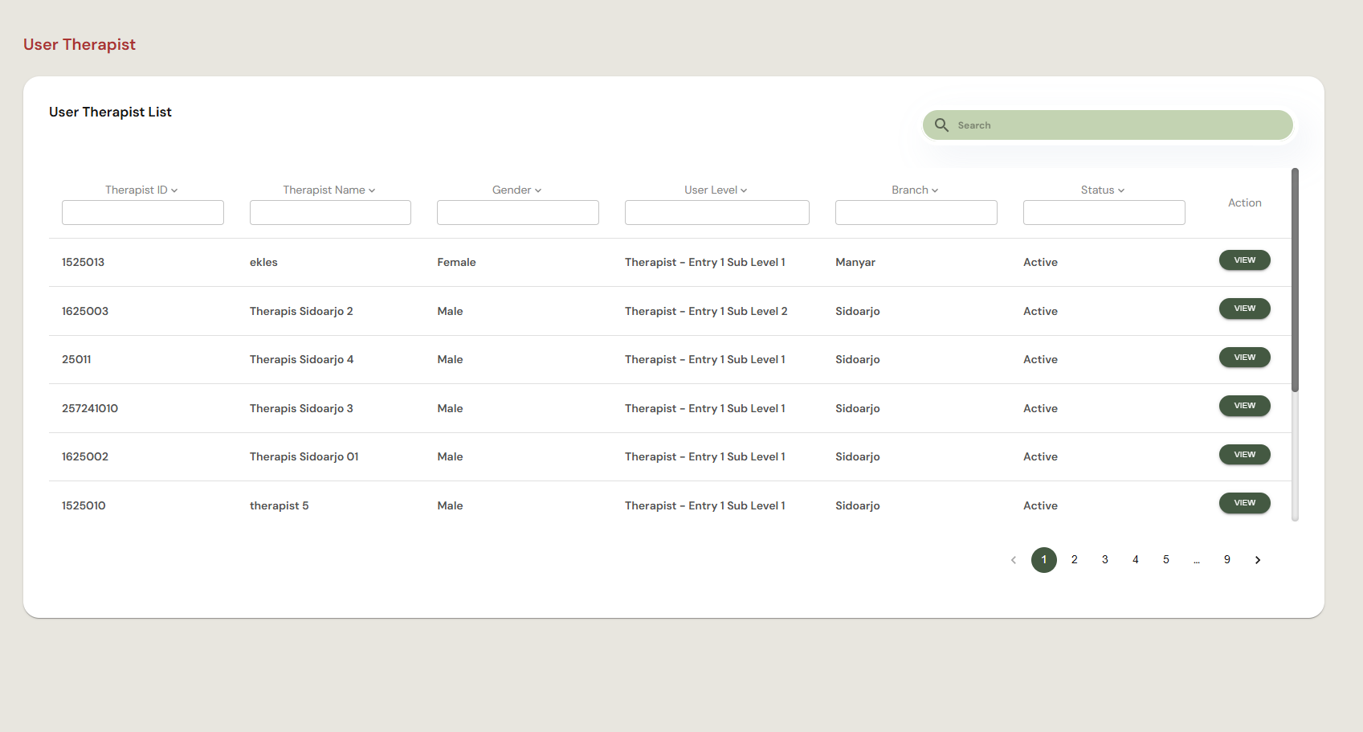Screen dimensions: 1363x732
Task: Click the Manyar branch cell
Action: (x=855, y=263)
